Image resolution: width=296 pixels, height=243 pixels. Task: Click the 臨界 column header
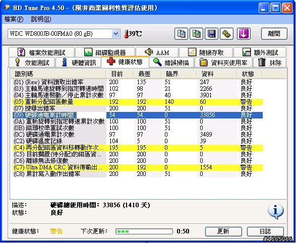tap(179, 74)
